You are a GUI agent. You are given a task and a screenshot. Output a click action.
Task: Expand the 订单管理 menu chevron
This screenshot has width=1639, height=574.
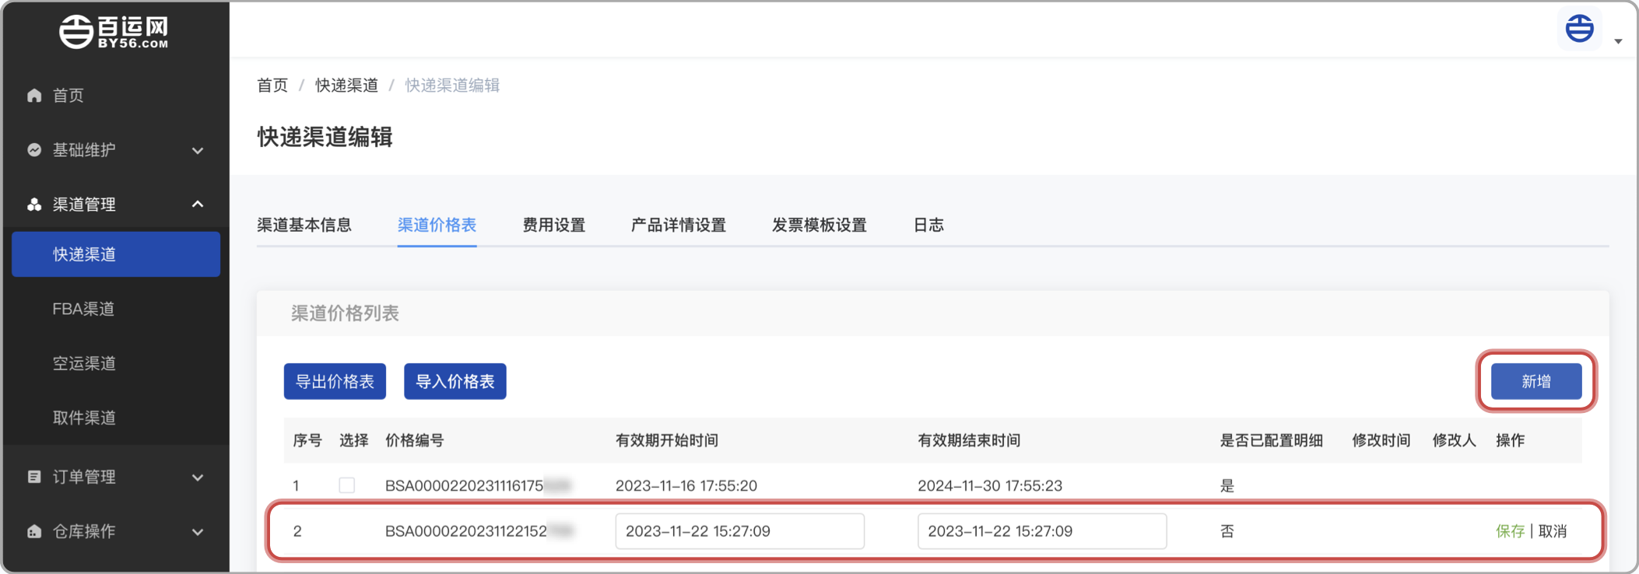click(x=198, y=478)
